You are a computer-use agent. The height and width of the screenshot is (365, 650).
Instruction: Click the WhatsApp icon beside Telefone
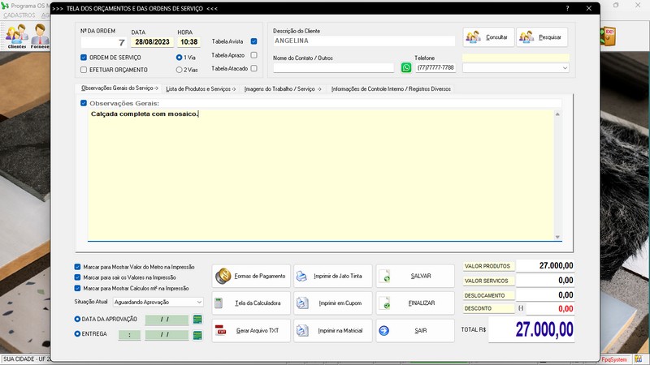[x=406, y=67]
